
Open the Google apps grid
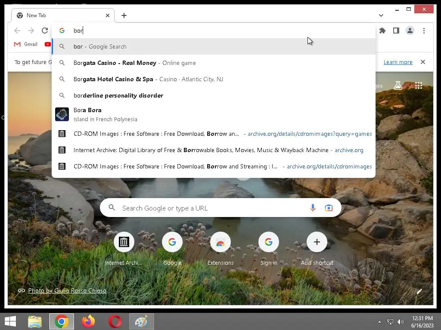click(x=418, y=86)
